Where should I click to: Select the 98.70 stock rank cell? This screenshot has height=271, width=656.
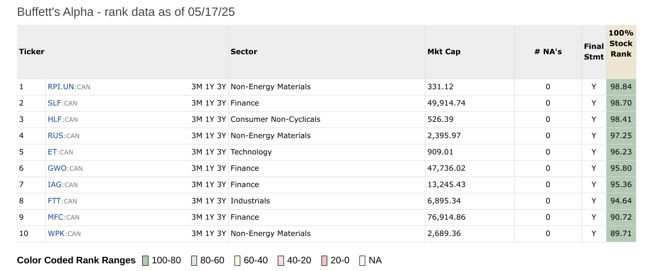click(621, 103)
